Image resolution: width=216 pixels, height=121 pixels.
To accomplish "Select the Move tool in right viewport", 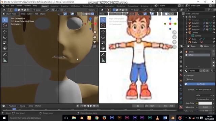I will pyautogui.click(x=103, y=32).
